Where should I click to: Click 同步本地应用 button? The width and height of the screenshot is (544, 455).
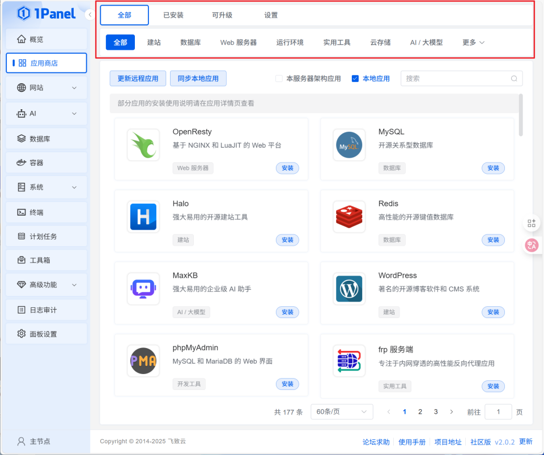point(198,78)
